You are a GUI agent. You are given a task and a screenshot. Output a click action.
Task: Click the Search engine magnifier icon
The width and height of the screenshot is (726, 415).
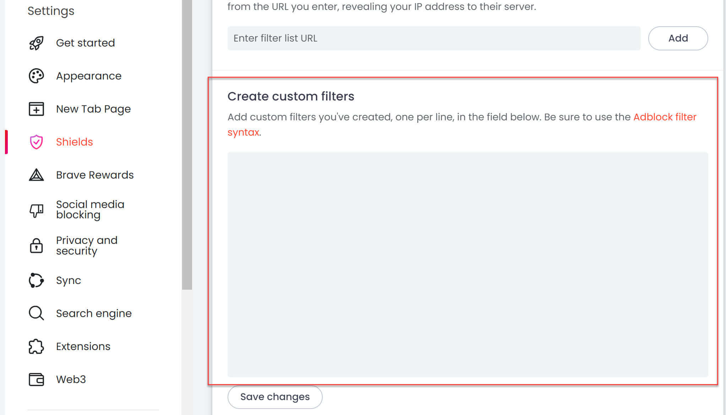pos(36,313)
